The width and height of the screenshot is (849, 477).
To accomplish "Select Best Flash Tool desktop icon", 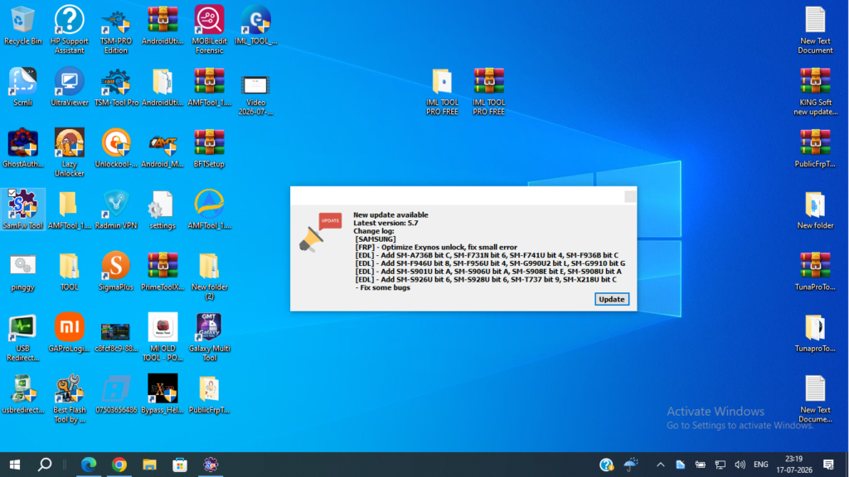I will pos(70,399).
